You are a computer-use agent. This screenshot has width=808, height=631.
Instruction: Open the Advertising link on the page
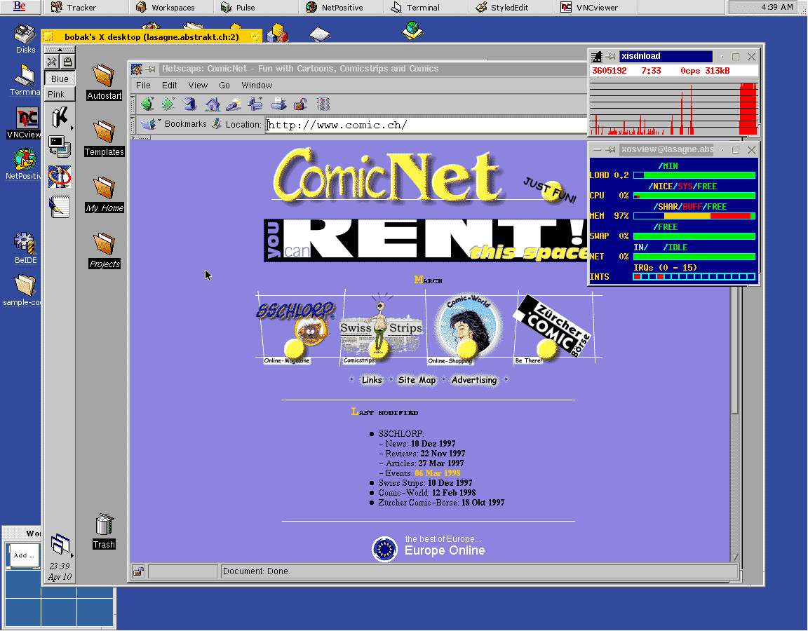coord(474,380)
